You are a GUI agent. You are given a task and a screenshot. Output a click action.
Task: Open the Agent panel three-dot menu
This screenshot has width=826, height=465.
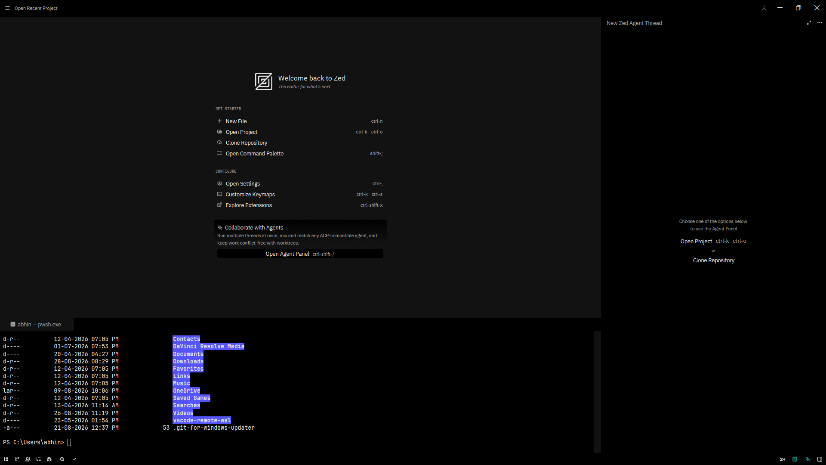click(x=820, y=23)
